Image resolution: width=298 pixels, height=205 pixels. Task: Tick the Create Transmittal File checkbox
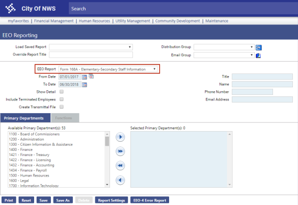62,107
